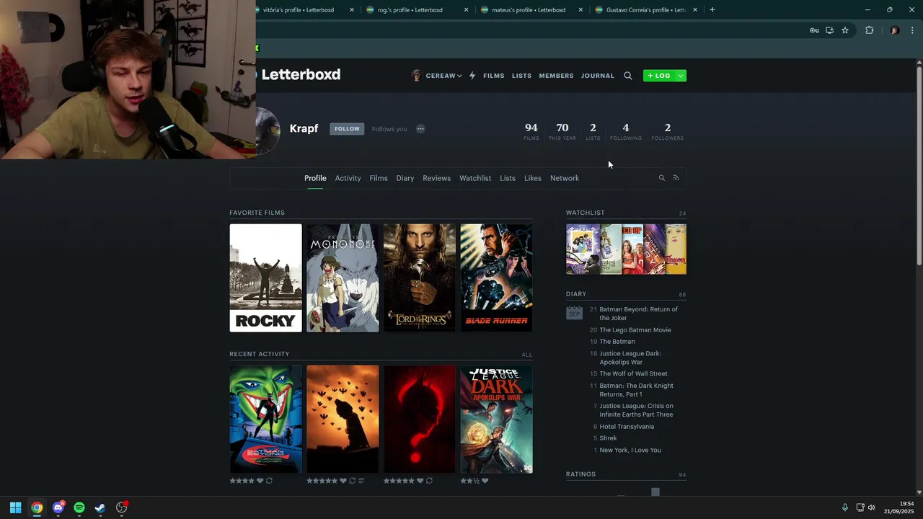Bookmark this page with the star icon
This screenshot has width=923, height=519.
point(845,30)
